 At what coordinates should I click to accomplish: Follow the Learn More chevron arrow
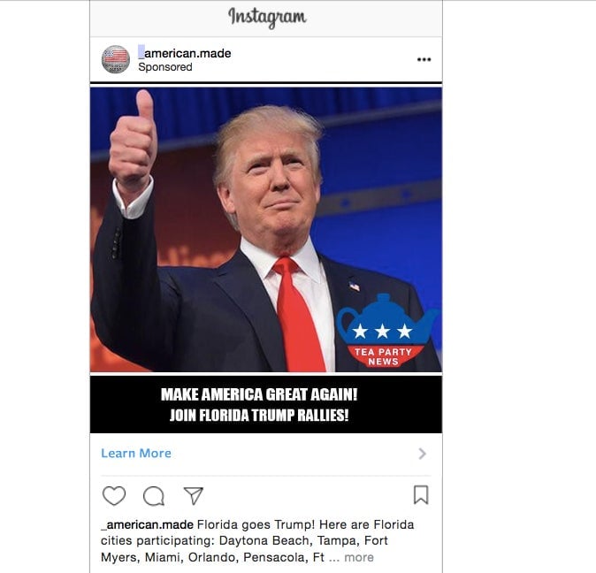(423, 454)
